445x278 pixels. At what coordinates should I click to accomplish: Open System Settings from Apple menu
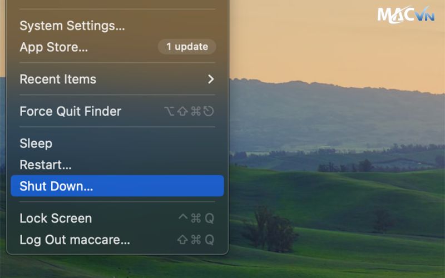(x=117, y=26)
